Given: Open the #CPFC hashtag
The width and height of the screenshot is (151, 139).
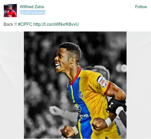Looking at the screenshot, I should point(25,24).
